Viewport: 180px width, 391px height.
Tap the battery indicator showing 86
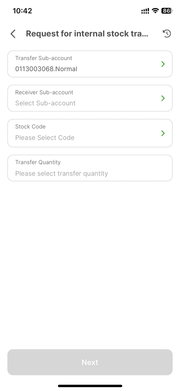[x=167, y=11]
